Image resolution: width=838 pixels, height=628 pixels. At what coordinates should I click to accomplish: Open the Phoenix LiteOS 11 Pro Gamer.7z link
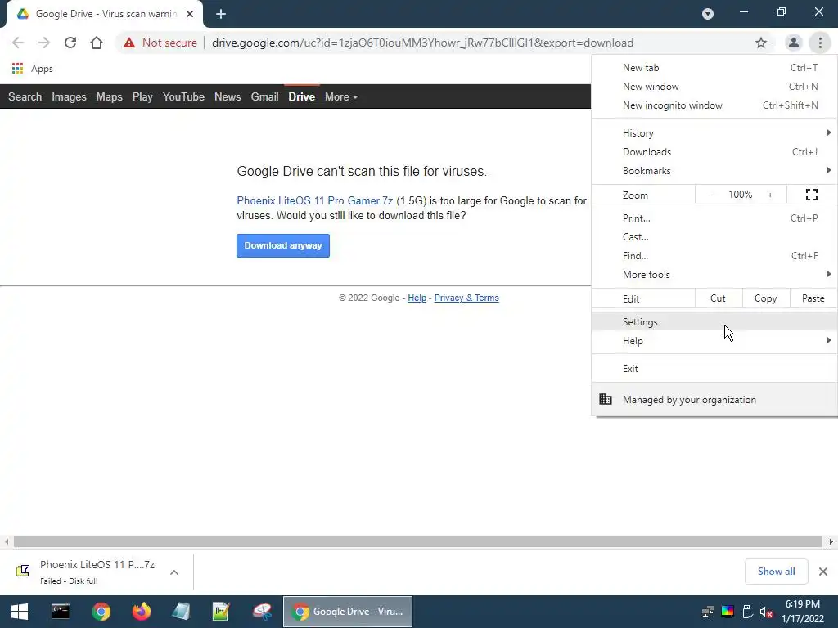pos(315,201)
